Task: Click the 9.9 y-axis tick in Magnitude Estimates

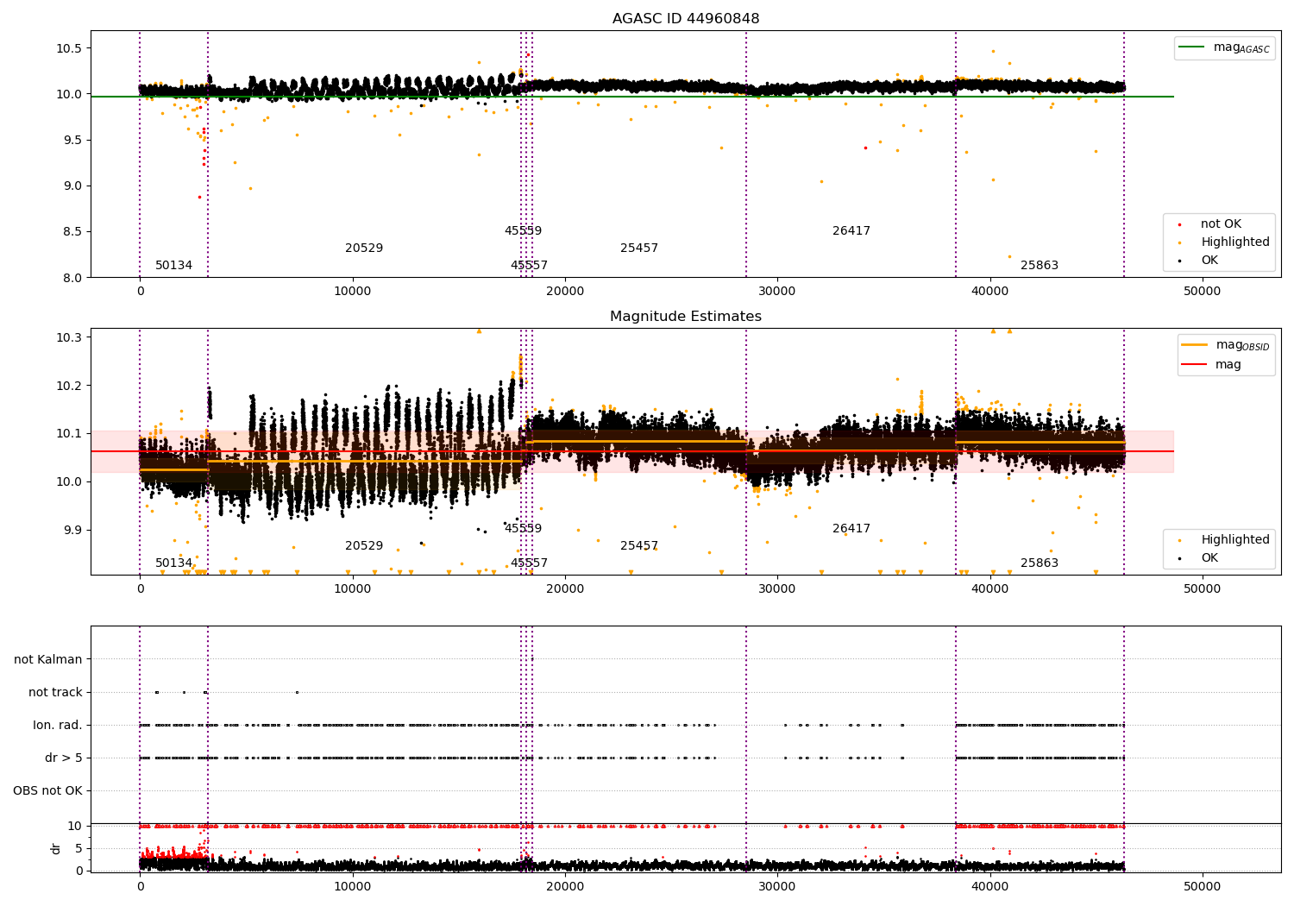Action: point(72,531)
